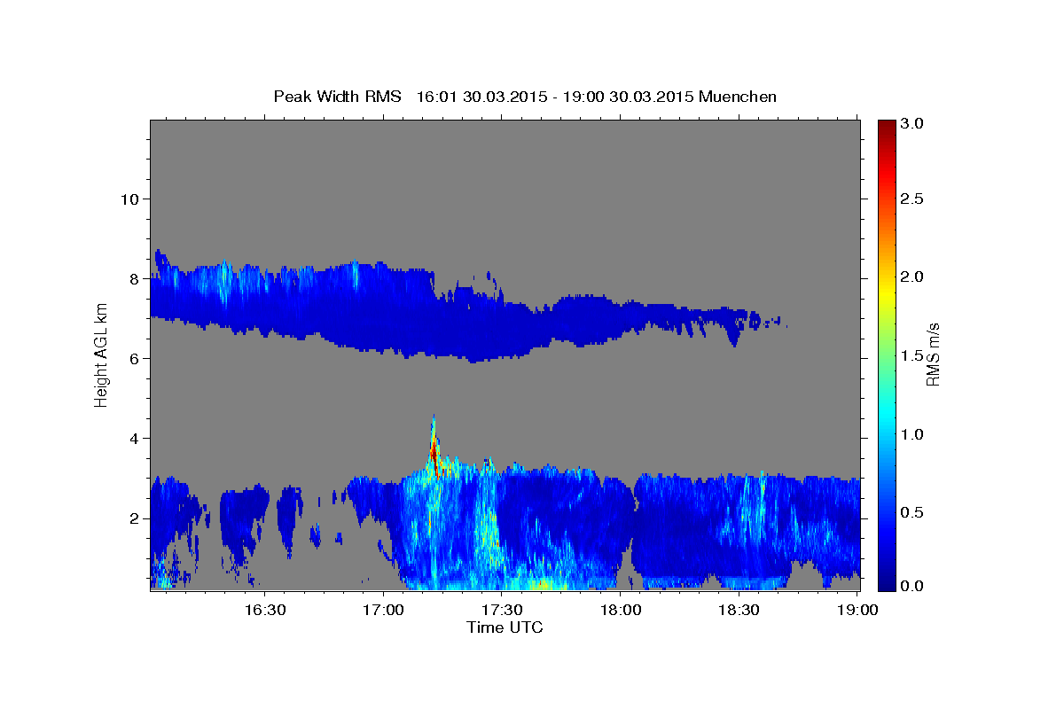Click the colorbar value 0.0
The width and height of the screenshot is (1064, 709).
(912, 586)
